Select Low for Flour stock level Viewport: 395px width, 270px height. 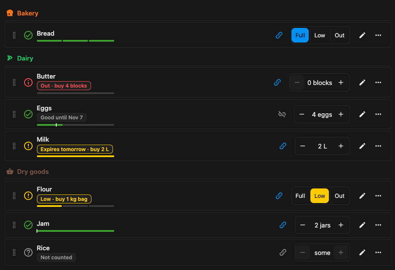(320, 196)
